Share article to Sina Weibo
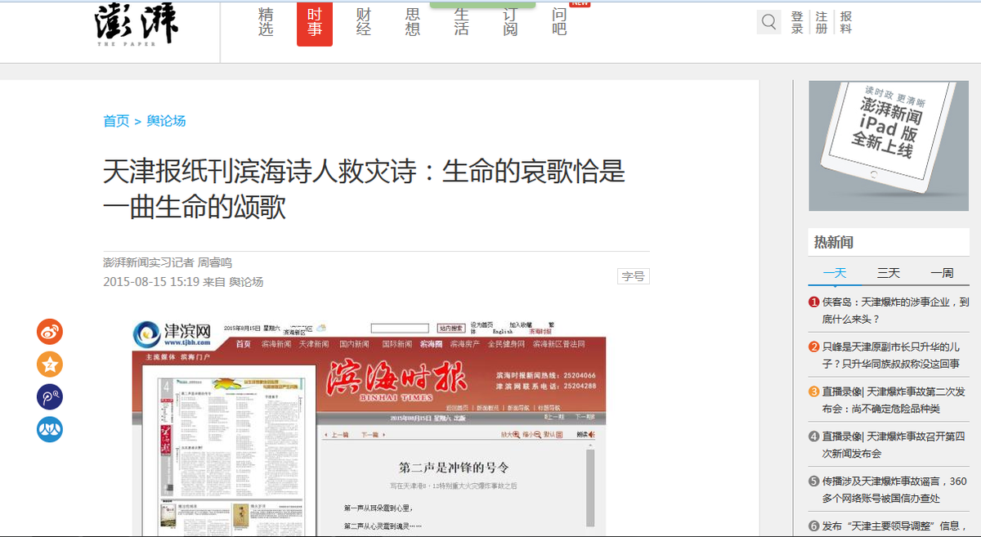Viewport: 981px width, 537px height. coord(50,332)
